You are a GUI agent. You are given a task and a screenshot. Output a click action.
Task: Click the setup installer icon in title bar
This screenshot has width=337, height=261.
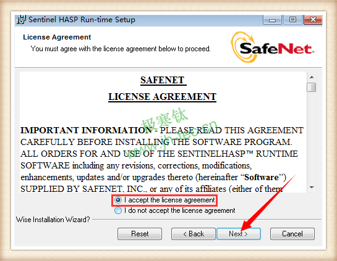tap(21, 20)
